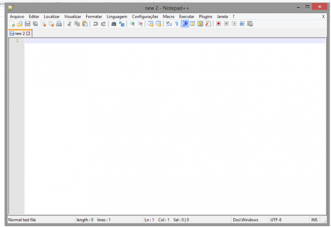The width and height of the screenshot is (331, 227).
Task: Click the Close document toolbar icon
Action: tap(43, 24)
